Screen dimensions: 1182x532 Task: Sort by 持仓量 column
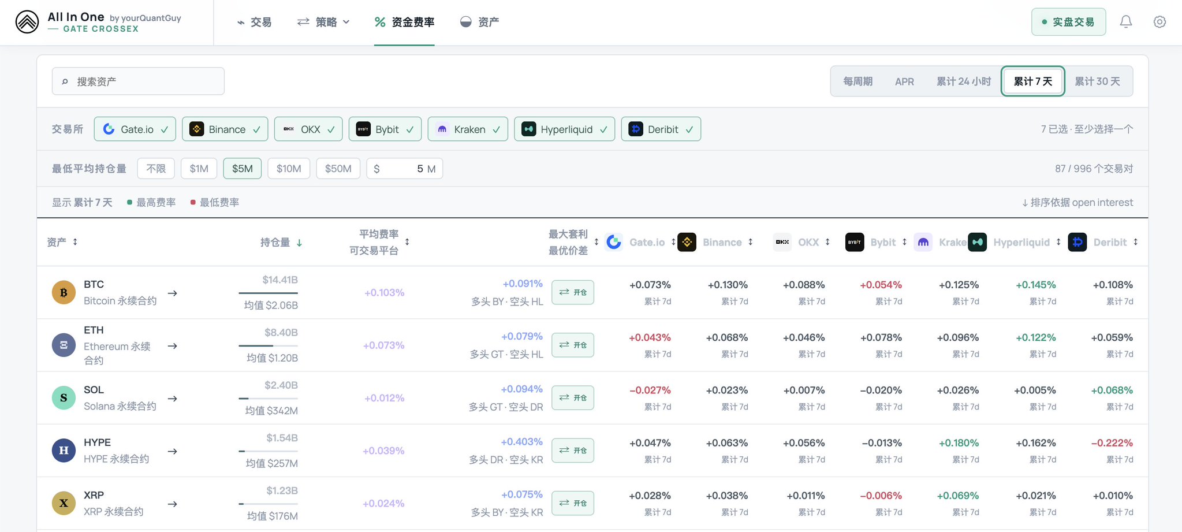pos(281,243)
